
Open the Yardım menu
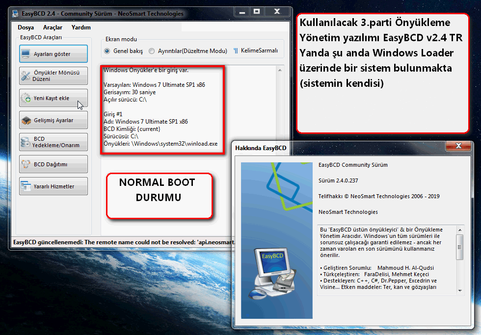[81, 27]
